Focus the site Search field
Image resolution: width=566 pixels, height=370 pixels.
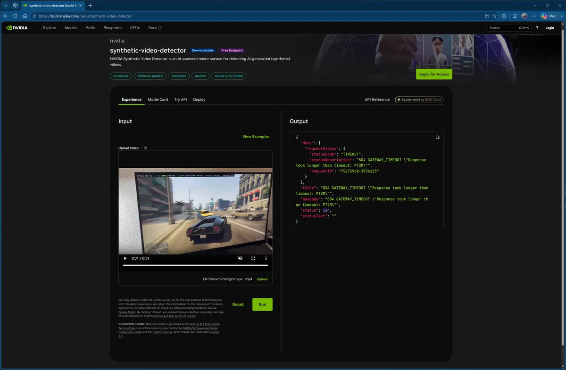[509, 28]
